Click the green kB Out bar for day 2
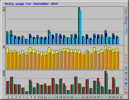This screenshot has height=100, width=129. tap(12, 85)
